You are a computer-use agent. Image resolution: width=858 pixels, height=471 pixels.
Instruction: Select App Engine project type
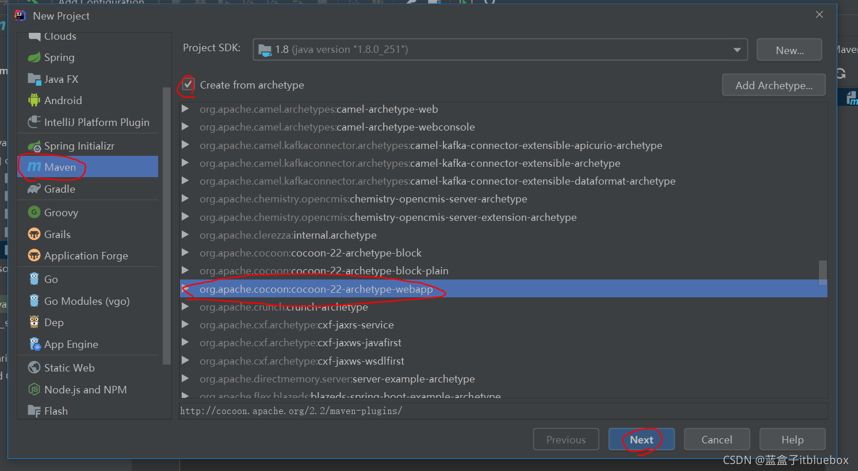[89, 344]
